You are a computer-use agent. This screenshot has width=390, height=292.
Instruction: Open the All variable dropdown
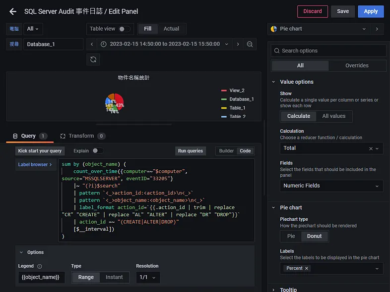[33, 29]
